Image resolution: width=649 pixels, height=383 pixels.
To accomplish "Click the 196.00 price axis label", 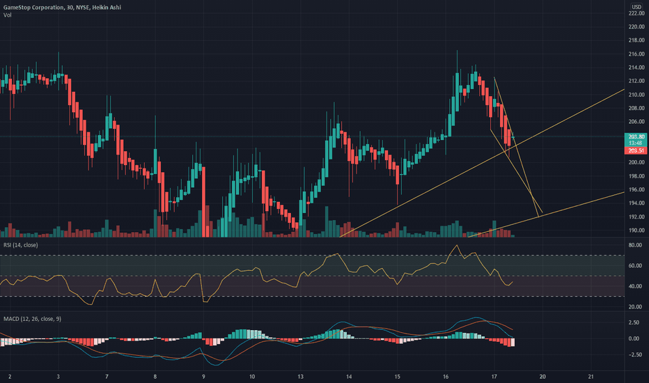I will pyautogui.click(x=636, y=189).
